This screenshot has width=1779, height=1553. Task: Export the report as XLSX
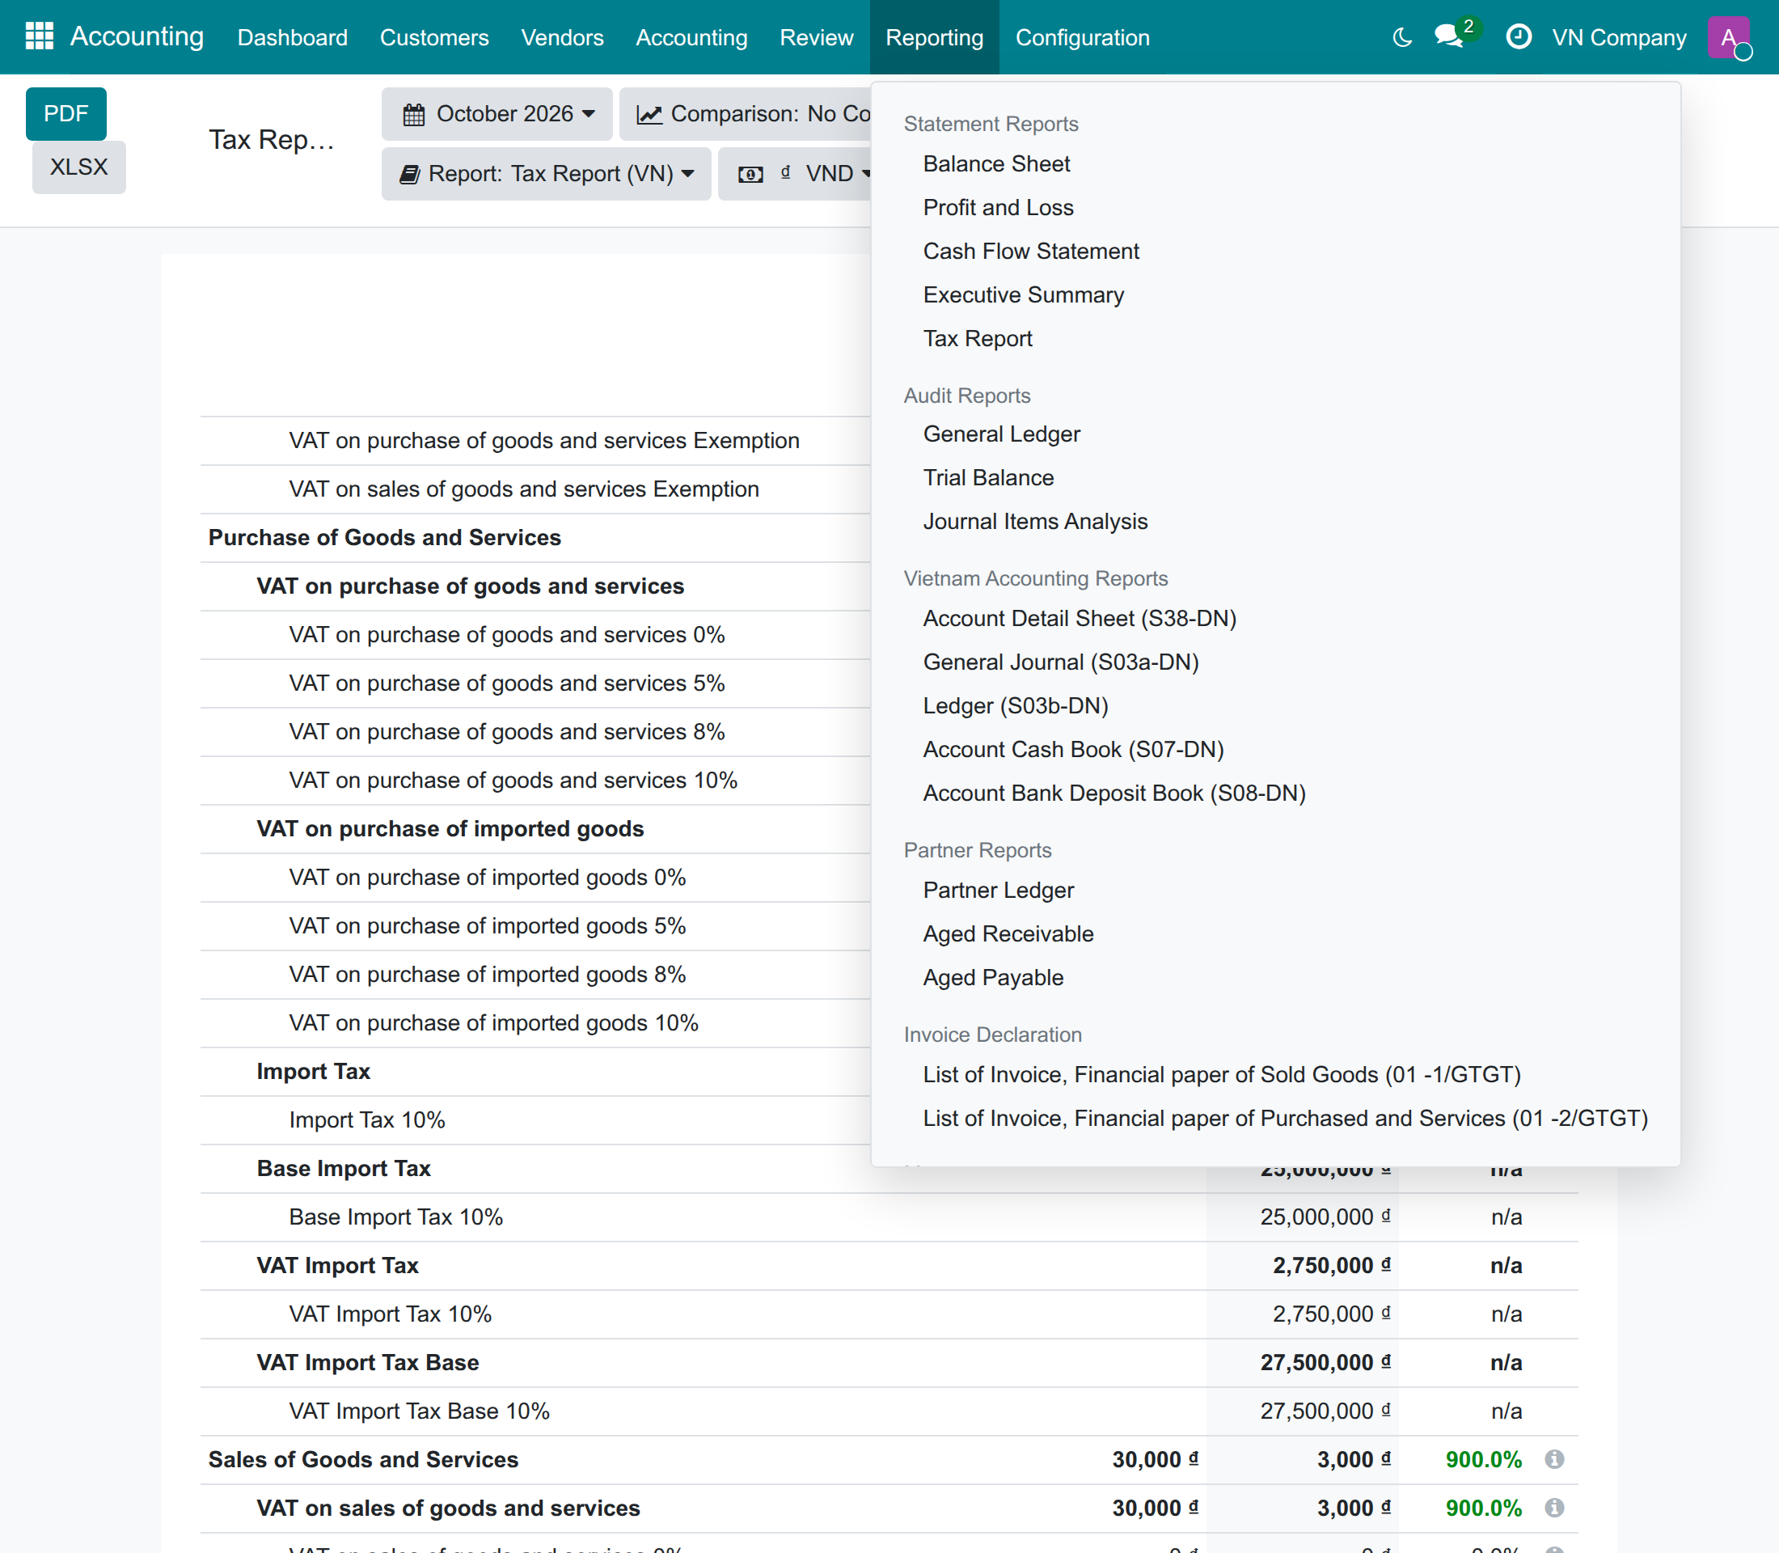point(79,167)
